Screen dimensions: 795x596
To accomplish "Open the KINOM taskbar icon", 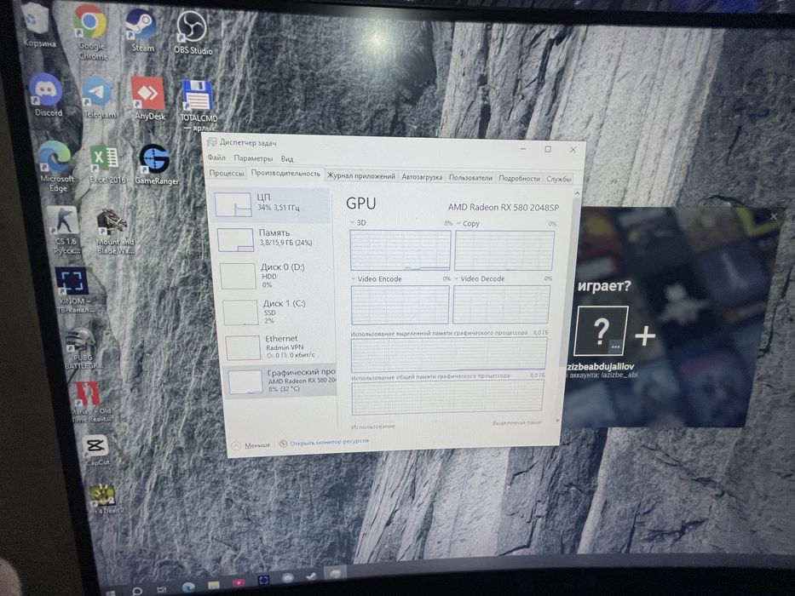I will [263, 581].
